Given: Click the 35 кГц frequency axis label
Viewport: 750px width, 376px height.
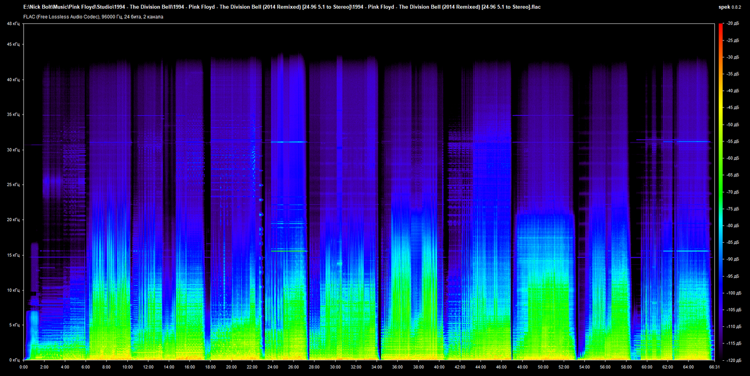Looking at the screenshot, I should coord(13,115).
